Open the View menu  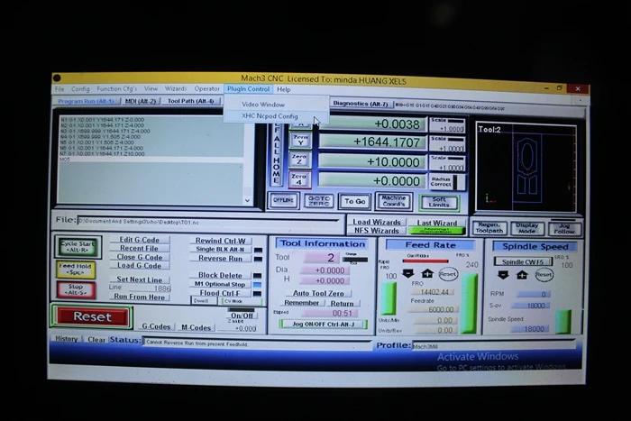[151, 89]
